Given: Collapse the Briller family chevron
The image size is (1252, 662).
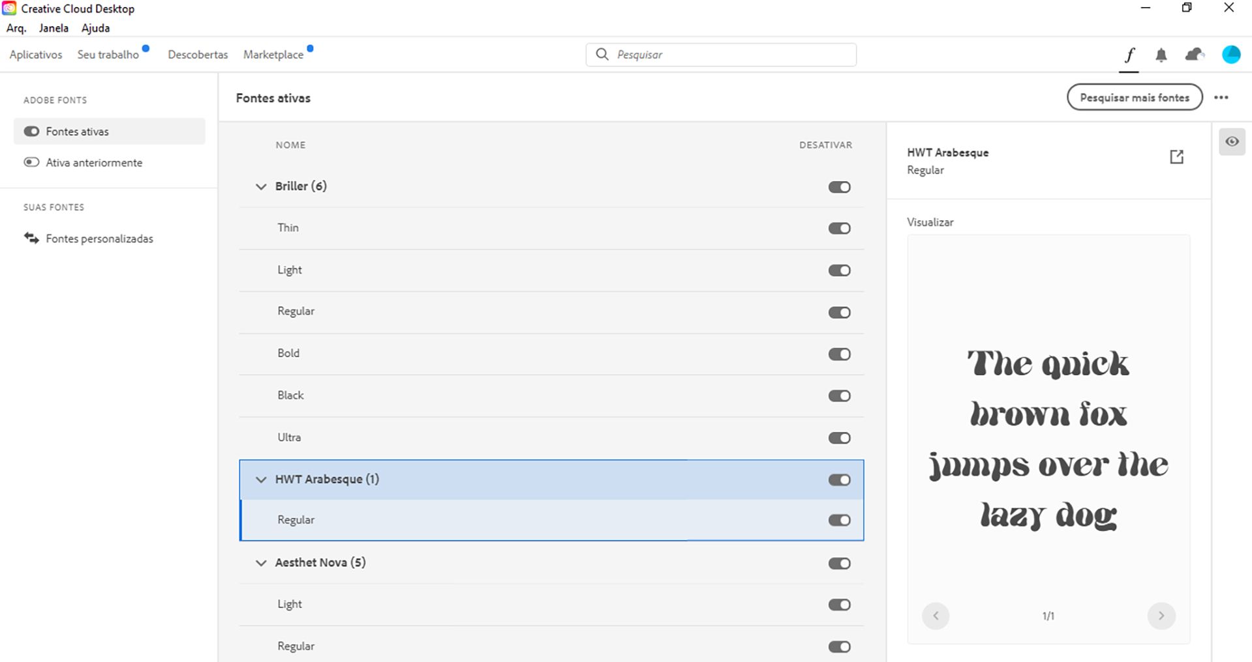Looking at the screenshot, I should pos(261,186).
